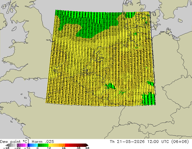
Task: Click the '(06+06)' forecast run text
Action: [x=180, y=142]
